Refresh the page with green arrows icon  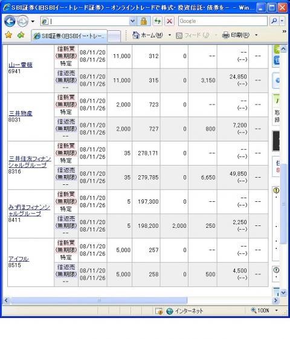click(x=158, y=21)
